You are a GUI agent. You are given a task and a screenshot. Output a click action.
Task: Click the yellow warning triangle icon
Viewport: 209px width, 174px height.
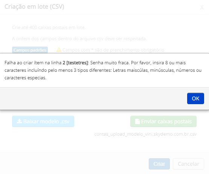tap(59, 50)
